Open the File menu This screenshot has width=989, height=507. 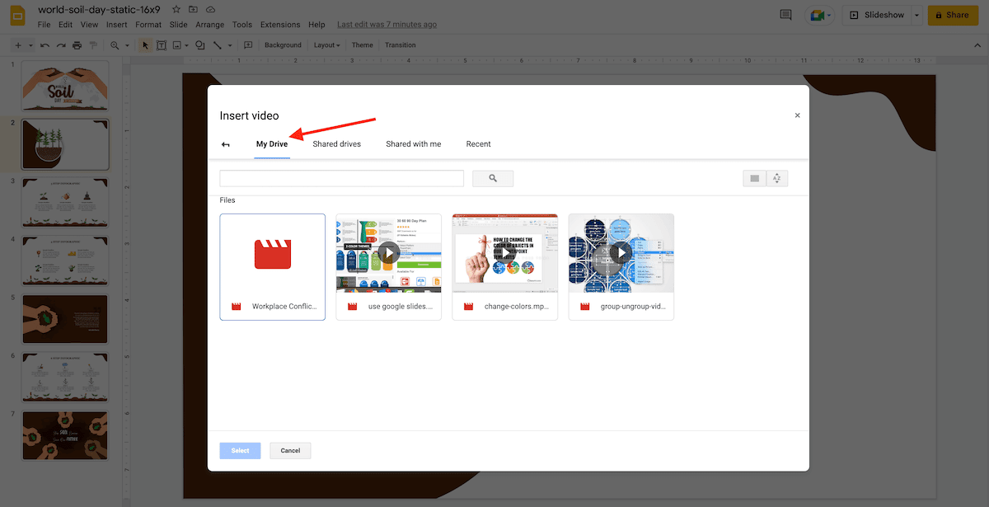pyautogui.click(x=45, y=25)
